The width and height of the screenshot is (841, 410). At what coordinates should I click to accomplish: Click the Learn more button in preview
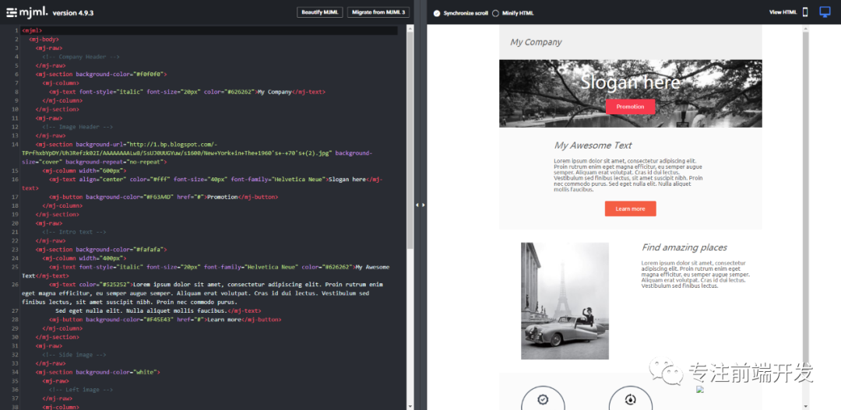pos(630,209)
